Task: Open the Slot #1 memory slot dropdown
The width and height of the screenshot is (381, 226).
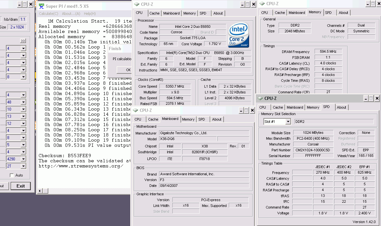Action: tap(288, 122)
